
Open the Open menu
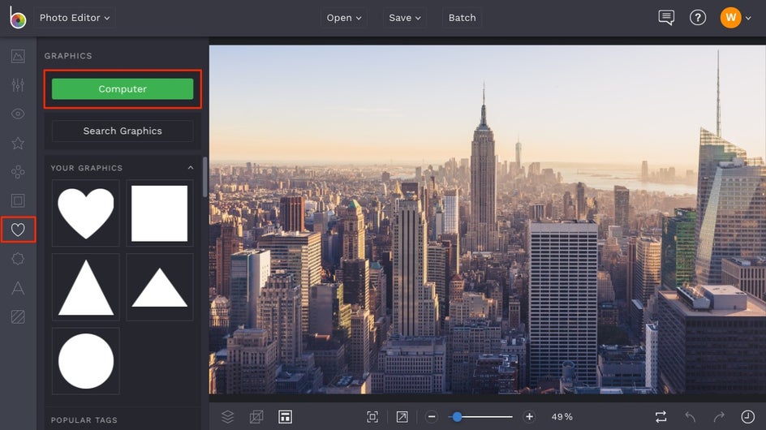[x=344, y=18]
